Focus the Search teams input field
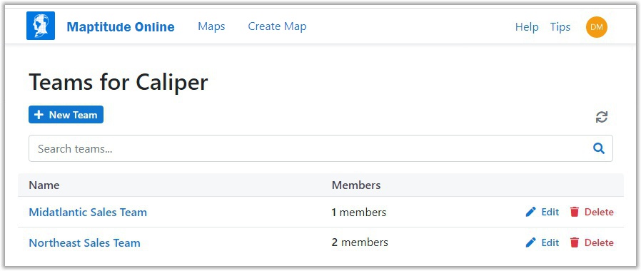The width and height of the screenshot is (641, 271). pos(320,148)
